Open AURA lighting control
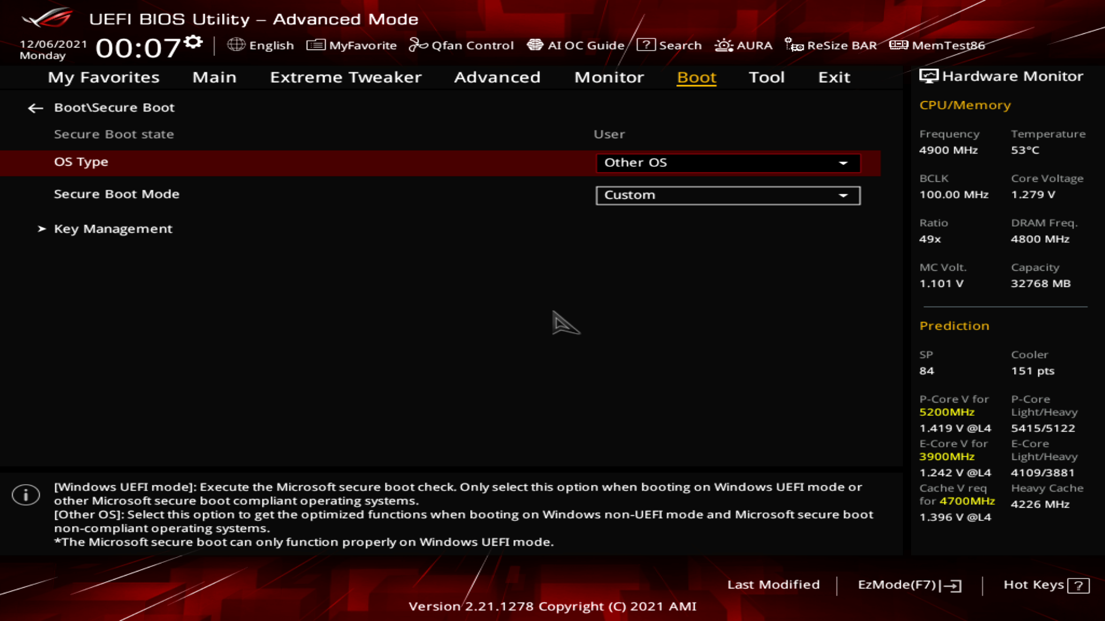1105x621 pixels. pos(743,45)
